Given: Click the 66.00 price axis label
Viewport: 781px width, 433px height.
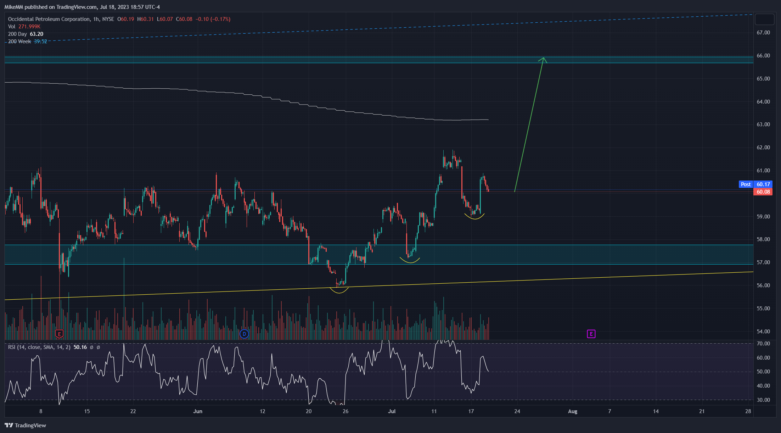Looking at the screenshot, I should [763, 56].
